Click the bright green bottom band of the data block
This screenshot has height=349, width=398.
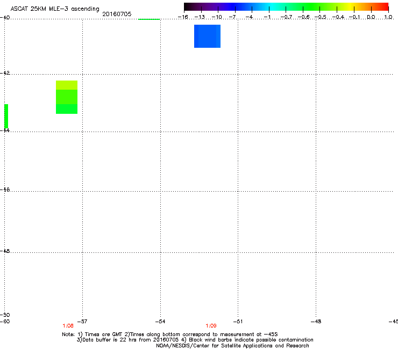tap(67, 109)
